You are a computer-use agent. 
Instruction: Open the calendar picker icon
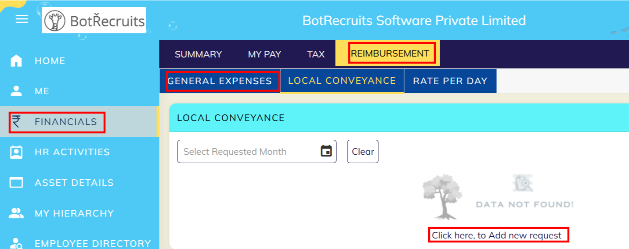coord(326,151)
